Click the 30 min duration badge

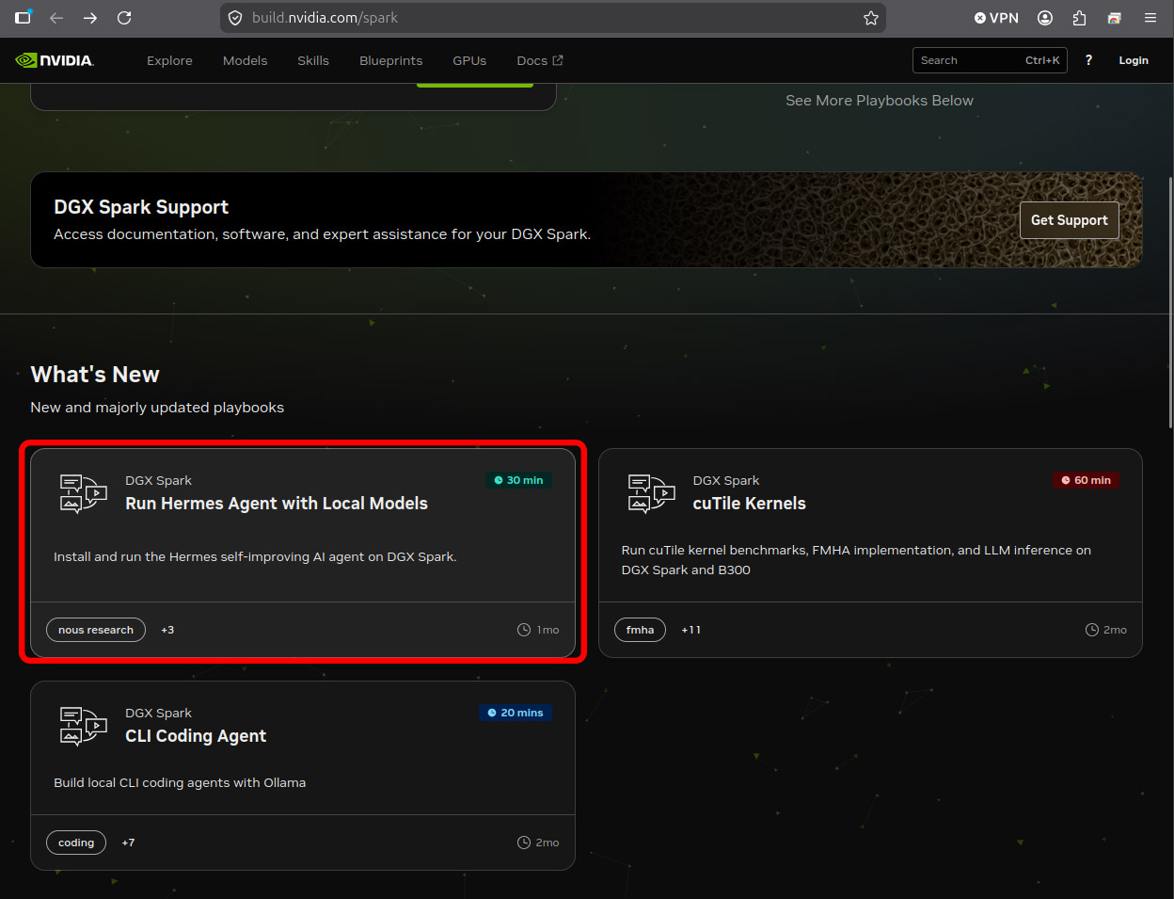[518, 480]
